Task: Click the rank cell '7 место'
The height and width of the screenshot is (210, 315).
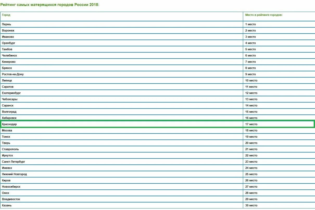Action: [279, 62]
